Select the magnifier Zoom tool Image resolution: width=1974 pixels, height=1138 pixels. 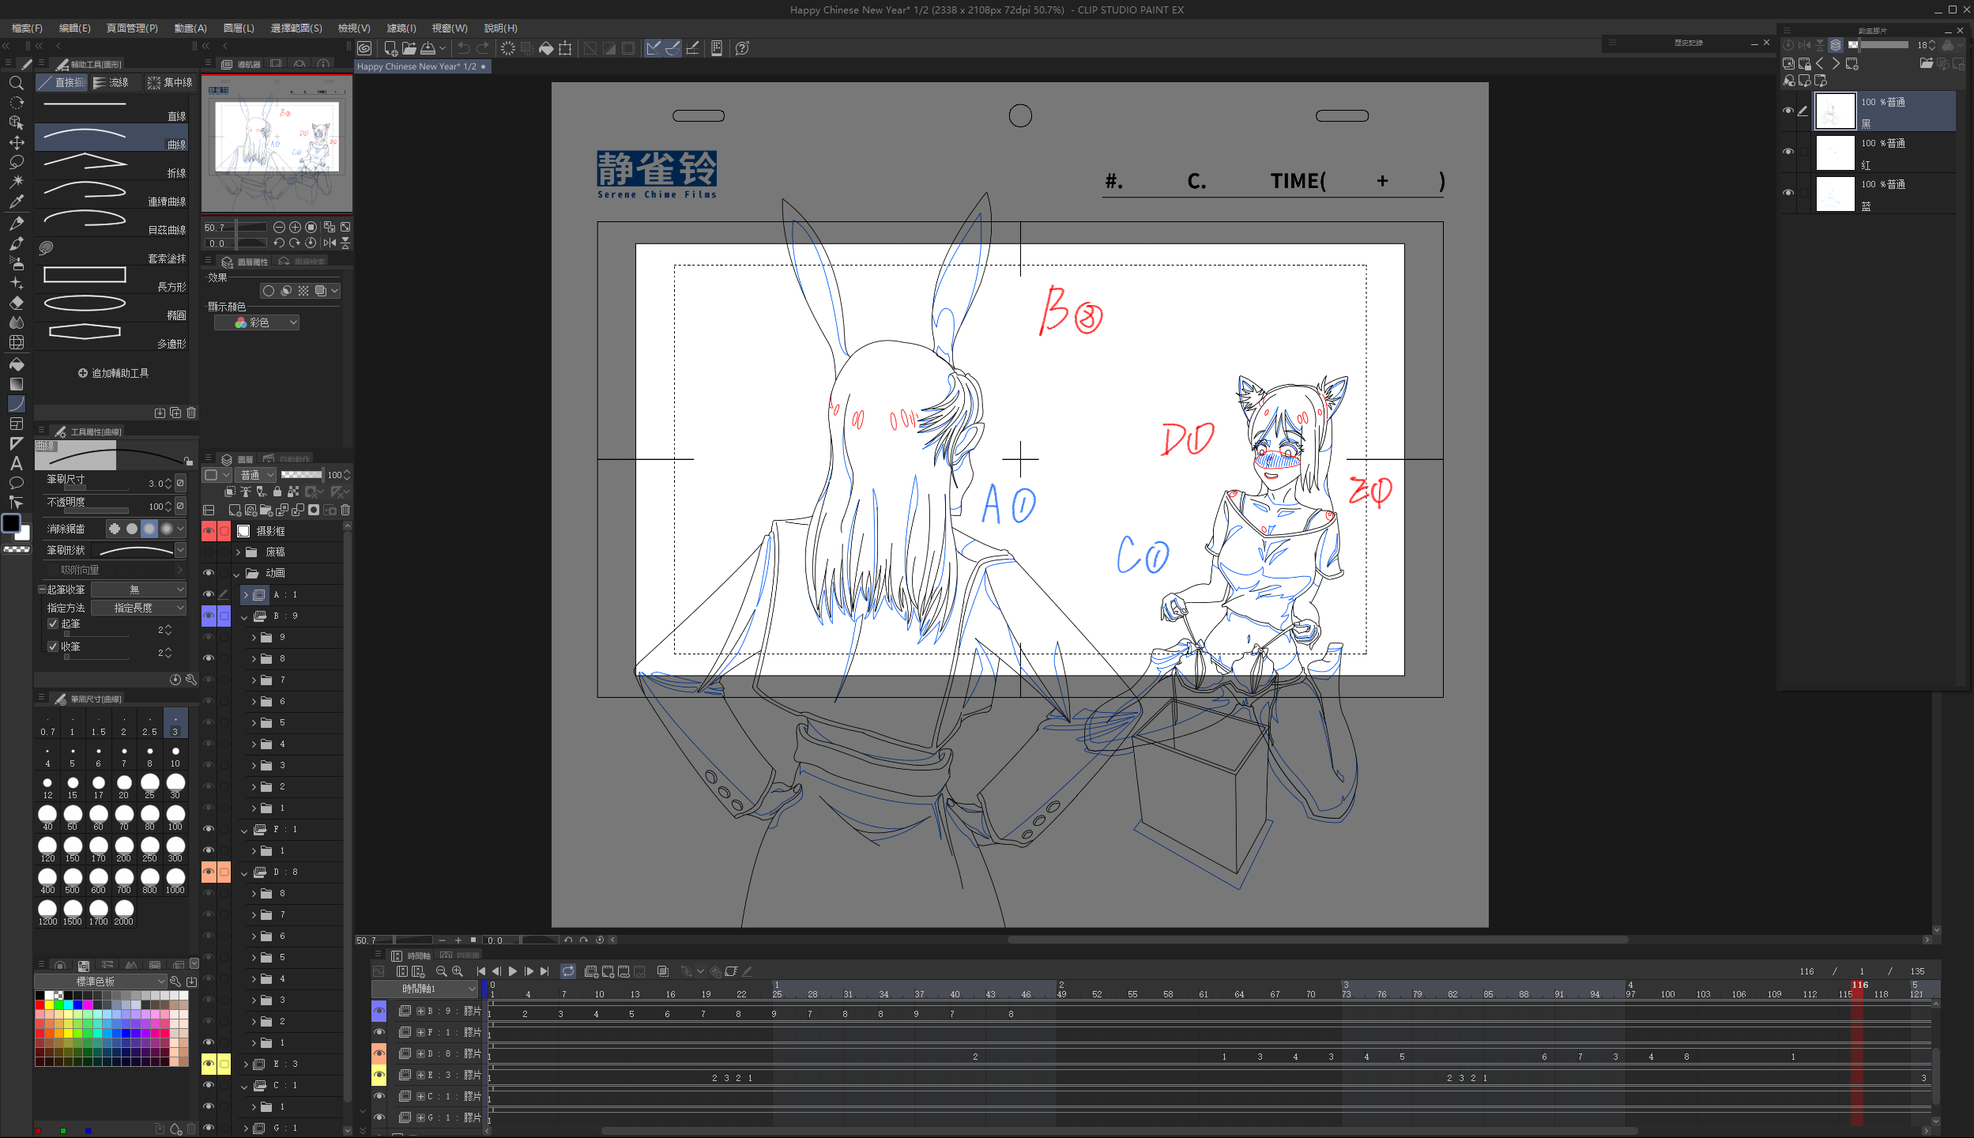coord(16,83)
